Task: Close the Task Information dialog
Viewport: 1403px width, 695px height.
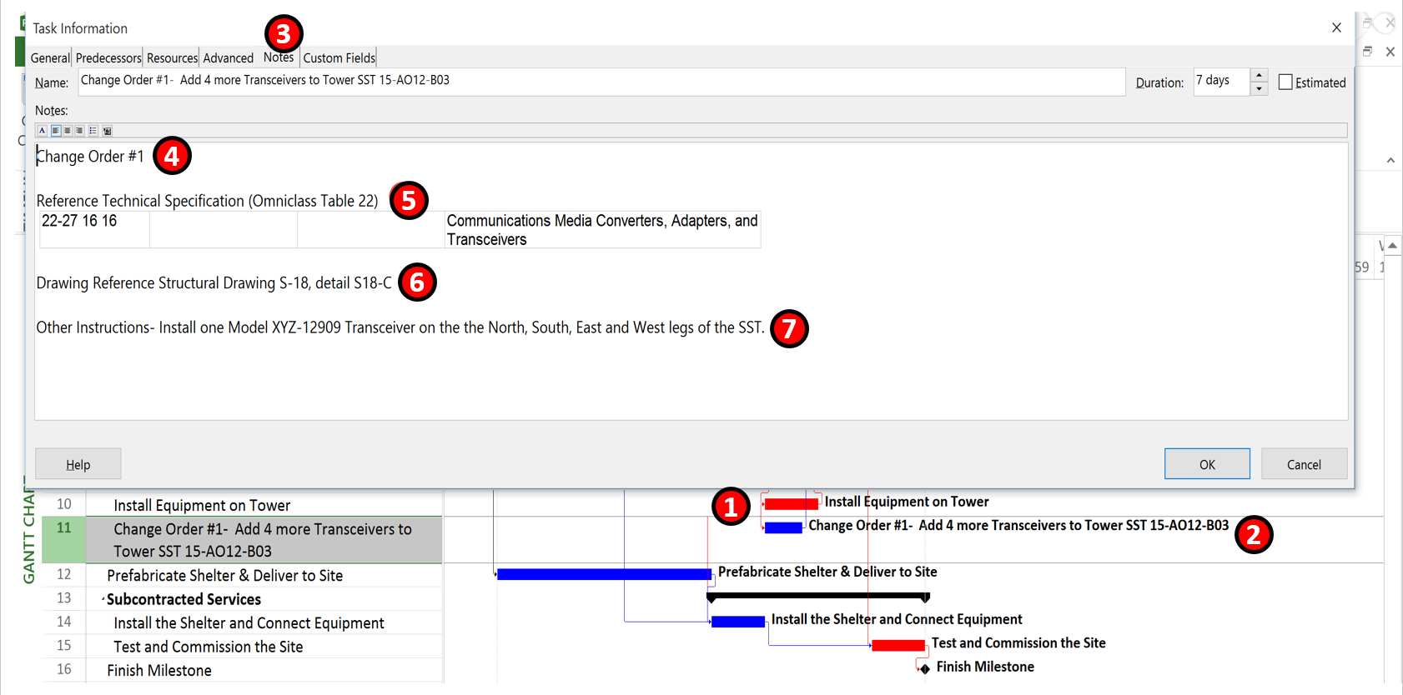Action: pos(1336,27)
